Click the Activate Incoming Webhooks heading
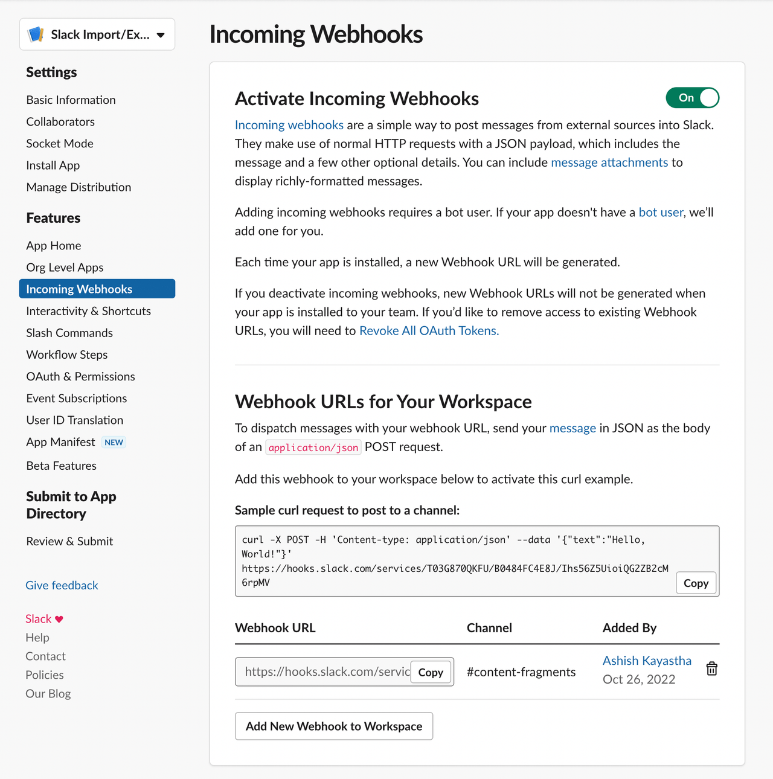The width and height of the screenshot is (773, 779). click(x=357, y=98)
